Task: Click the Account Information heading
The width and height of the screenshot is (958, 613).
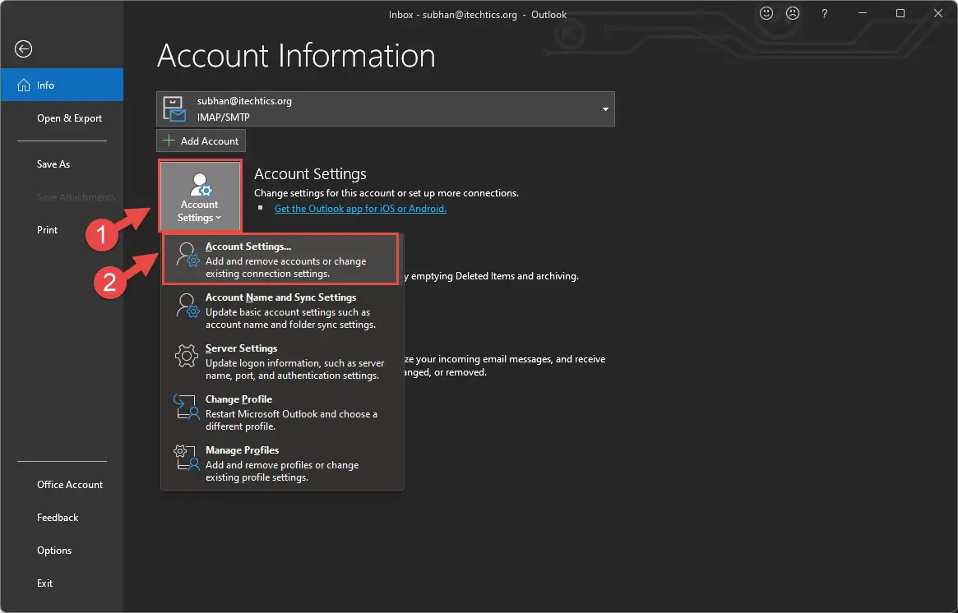Action: pyautogui.click(x=296, y=56)
